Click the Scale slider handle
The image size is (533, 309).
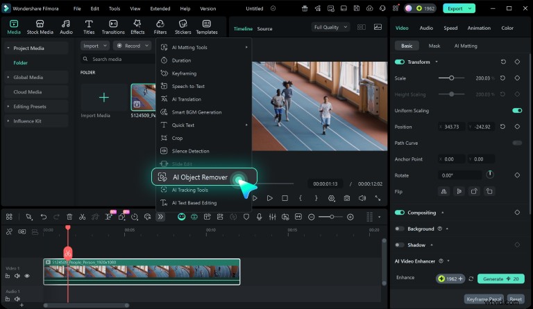[x=452, y=78]
